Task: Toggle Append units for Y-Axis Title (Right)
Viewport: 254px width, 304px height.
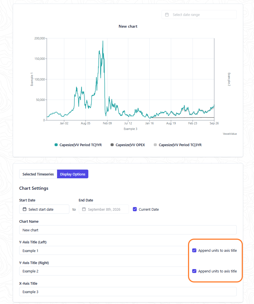Action: click(x=194, y=271)
